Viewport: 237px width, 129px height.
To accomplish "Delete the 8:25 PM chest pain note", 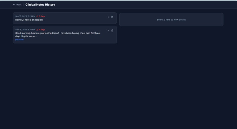I will pos(112,17).
